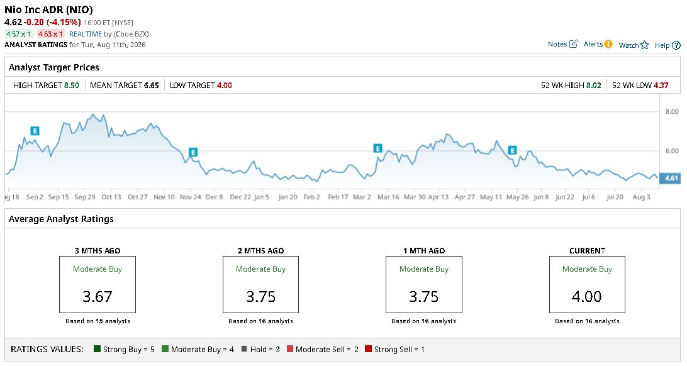The height and width of the screenshot is (366, 687).
Task: Click the HIGH TARGET 8.50 value
Action: [x=72, y=86]
